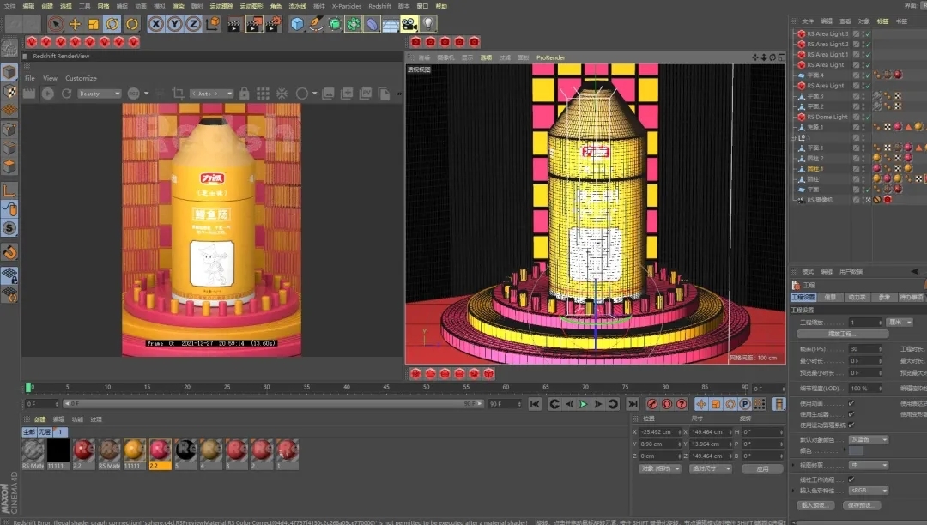Open the 厘米 unit dropdown

tap(900, 323)
